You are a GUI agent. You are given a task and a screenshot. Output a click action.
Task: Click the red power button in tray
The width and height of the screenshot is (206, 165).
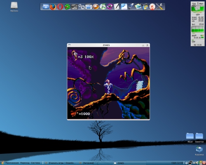[x=204, y=163]
